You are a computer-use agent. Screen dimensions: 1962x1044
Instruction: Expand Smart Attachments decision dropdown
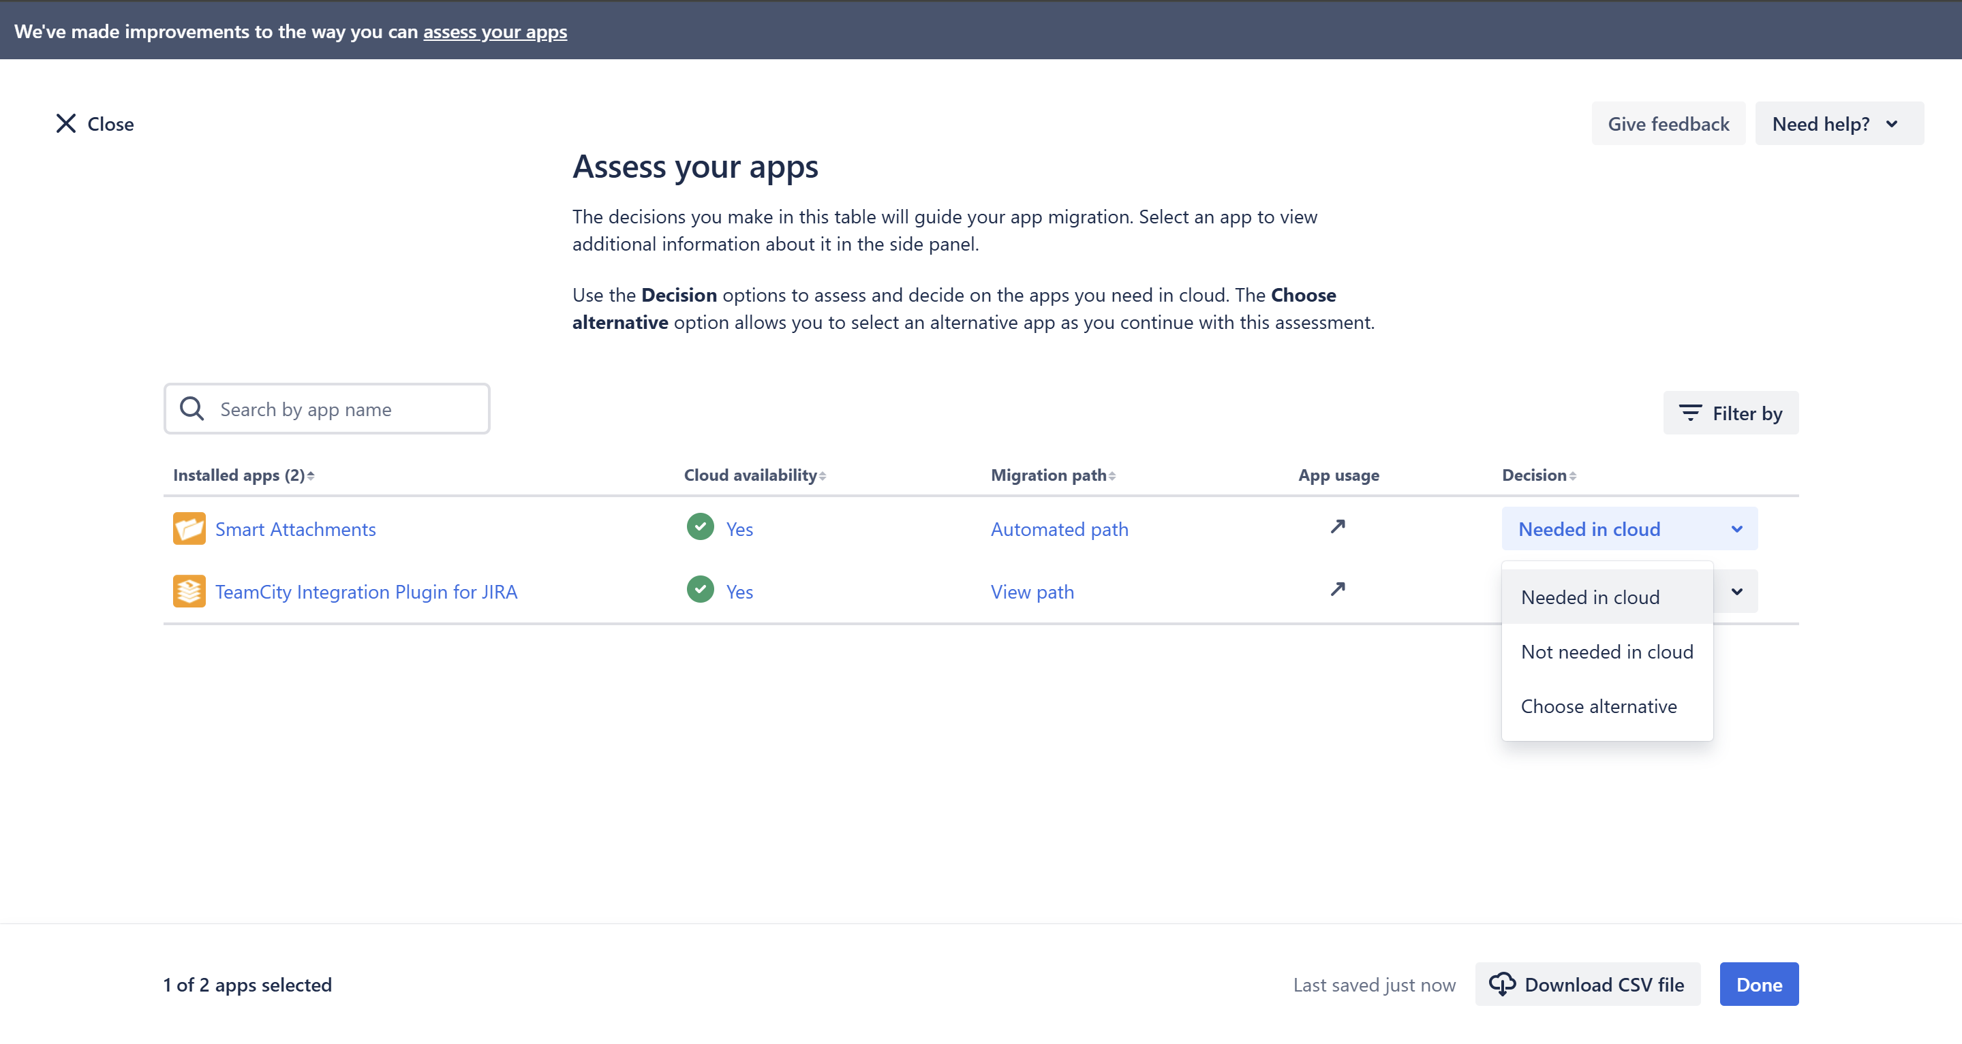[x=1629, y=529]
